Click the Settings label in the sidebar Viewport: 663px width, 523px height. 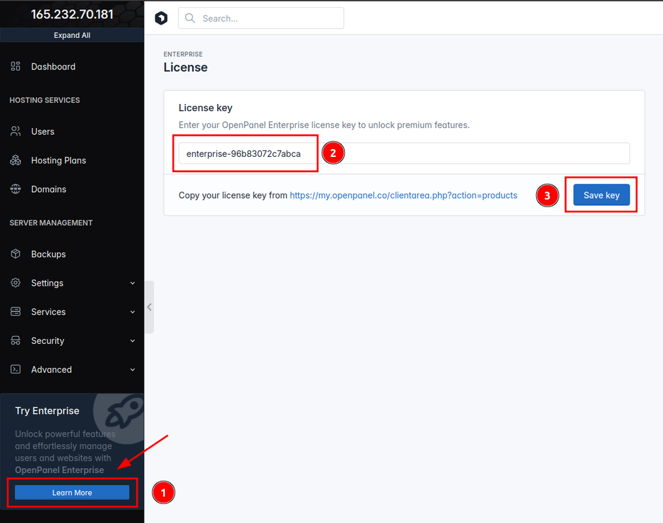tap(47, 283)
